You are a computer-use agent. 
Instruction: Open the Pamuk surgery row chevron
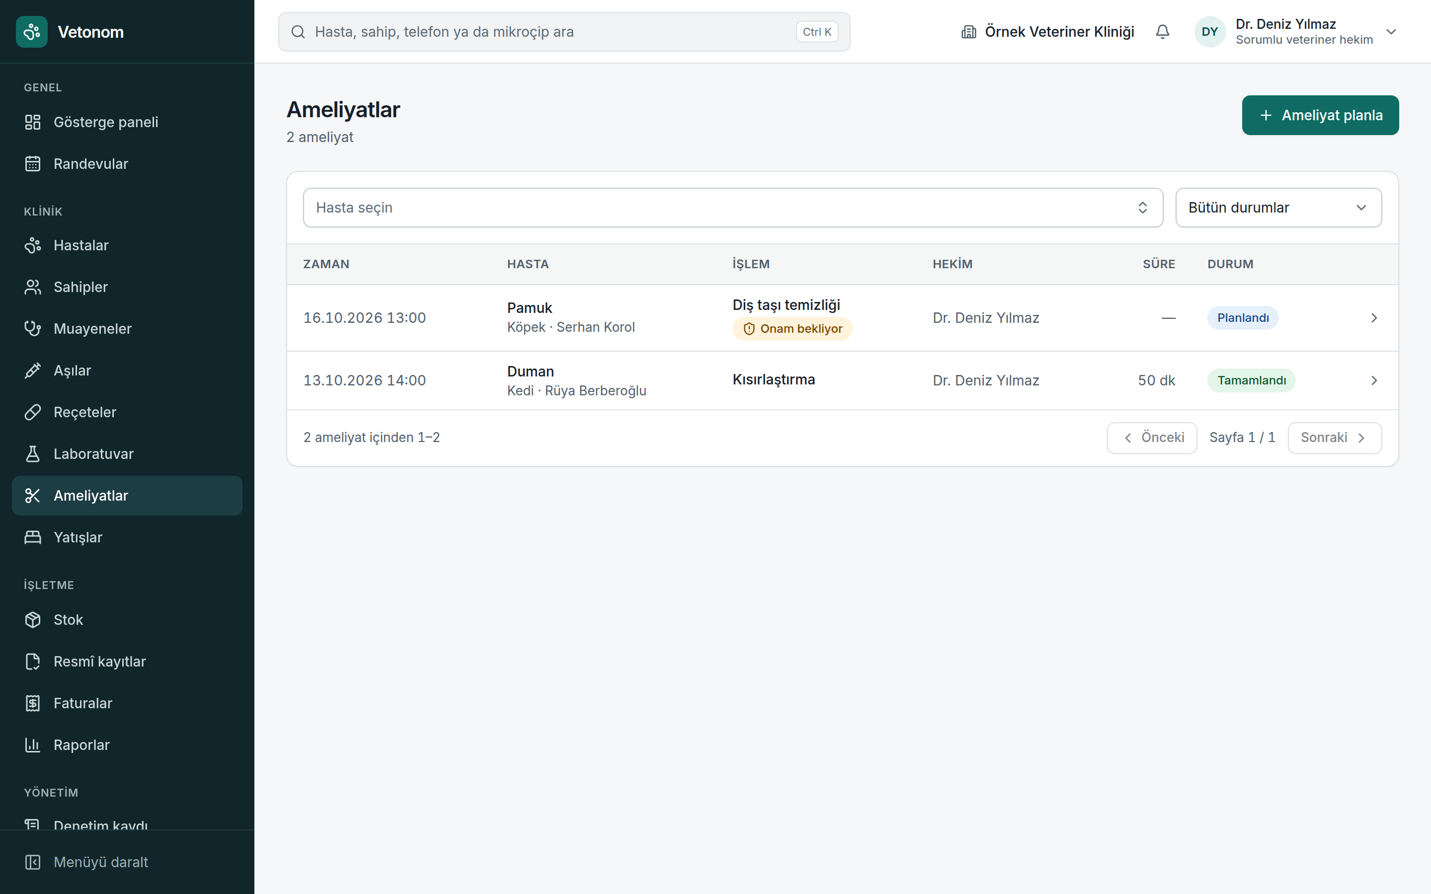pos(1374,318)
